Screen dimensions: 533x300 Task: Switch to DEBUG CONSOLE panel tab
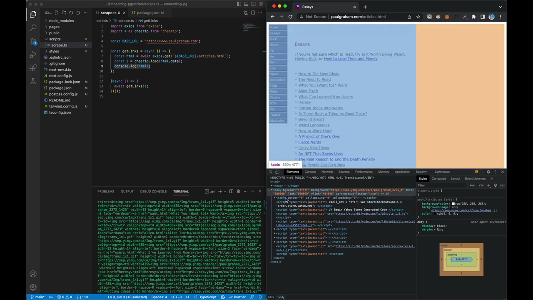click(153, 191)
